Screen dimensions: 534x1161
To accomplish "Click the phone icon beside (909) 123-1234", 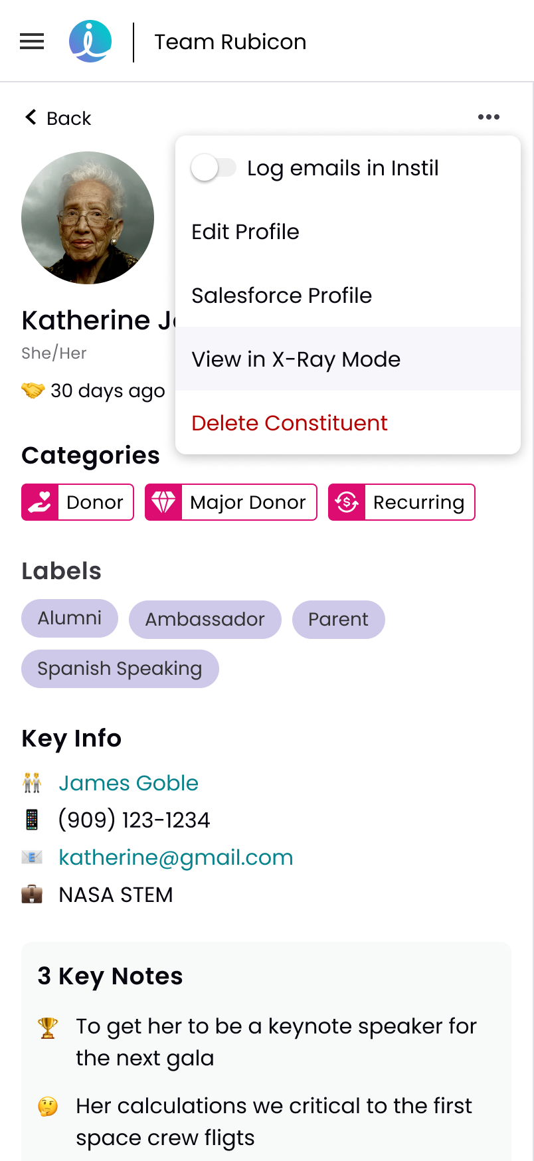I will click(x=32, y=820).
